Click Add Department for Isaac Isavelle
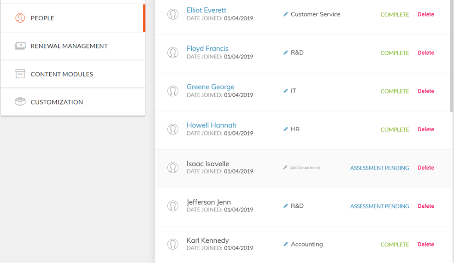Viewport: 454px width, 263px height. click(x=305, y=168)
